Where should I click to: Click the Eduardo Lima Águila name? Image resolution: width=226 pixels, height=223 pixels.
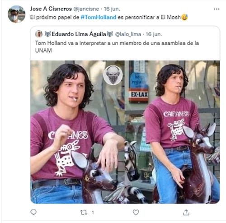click(x=79, y=34)
